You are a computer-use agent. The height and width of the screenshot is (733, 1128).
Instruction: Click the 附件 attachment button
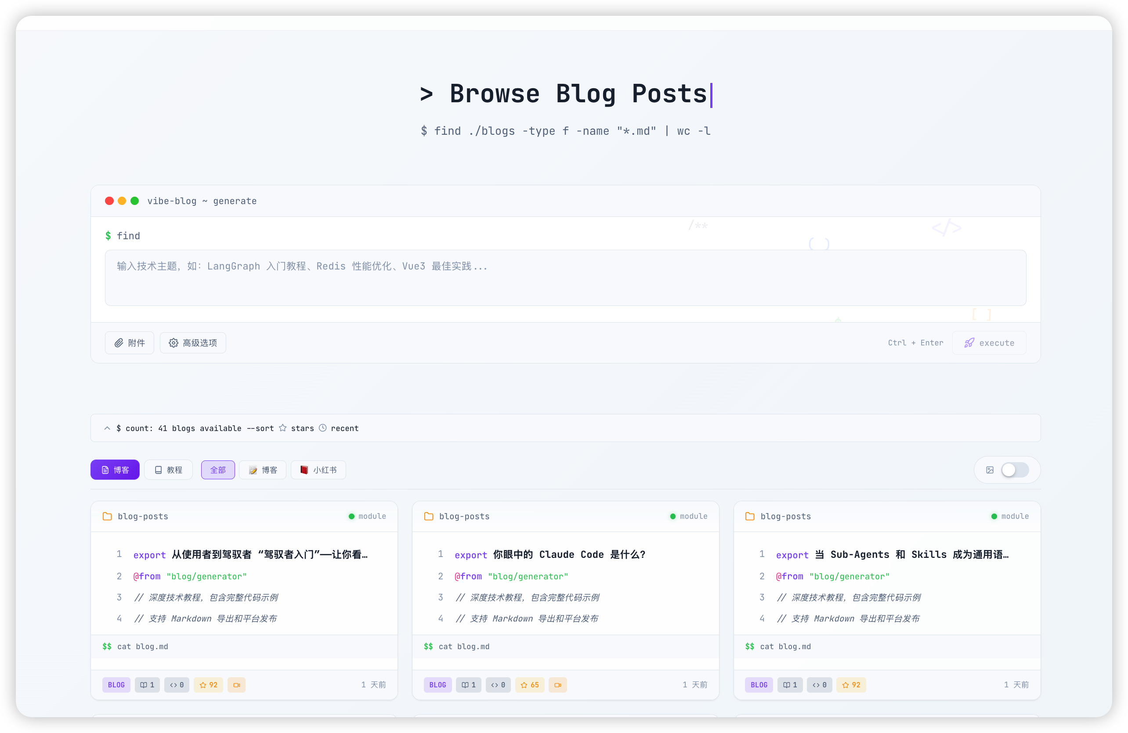pyautogui.click(x=130, y=343)
